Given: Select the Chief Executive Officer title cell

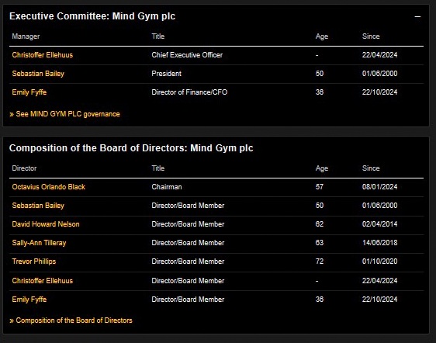Looking at the screenshot, I should click(187, 55).
